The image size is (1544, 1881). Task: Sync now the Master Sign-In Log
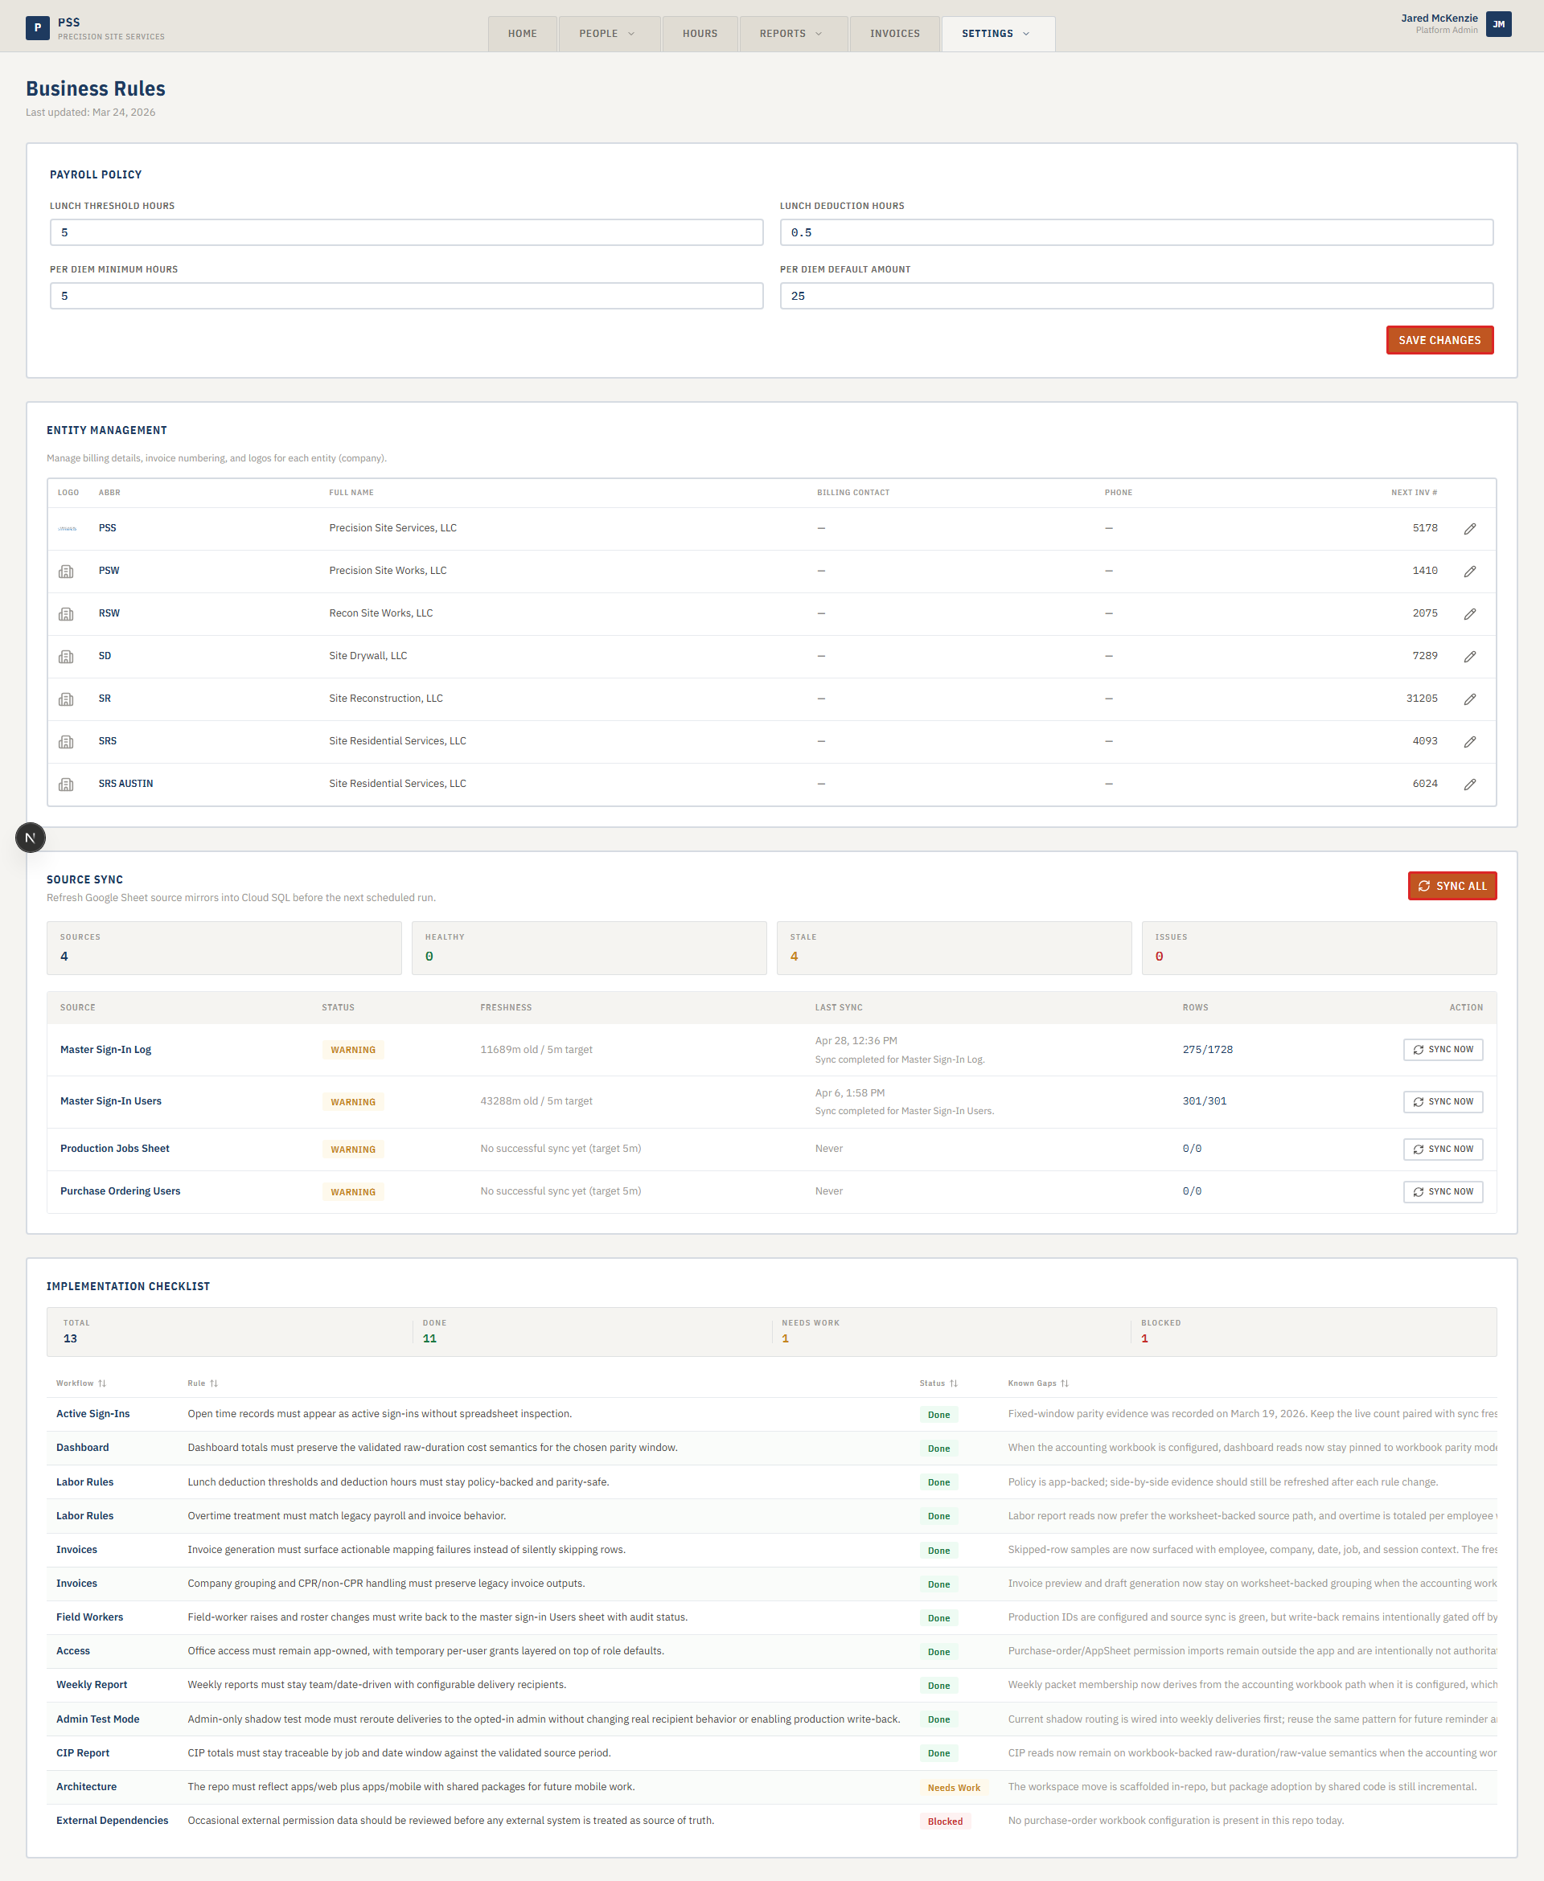pos(1443,1050)
